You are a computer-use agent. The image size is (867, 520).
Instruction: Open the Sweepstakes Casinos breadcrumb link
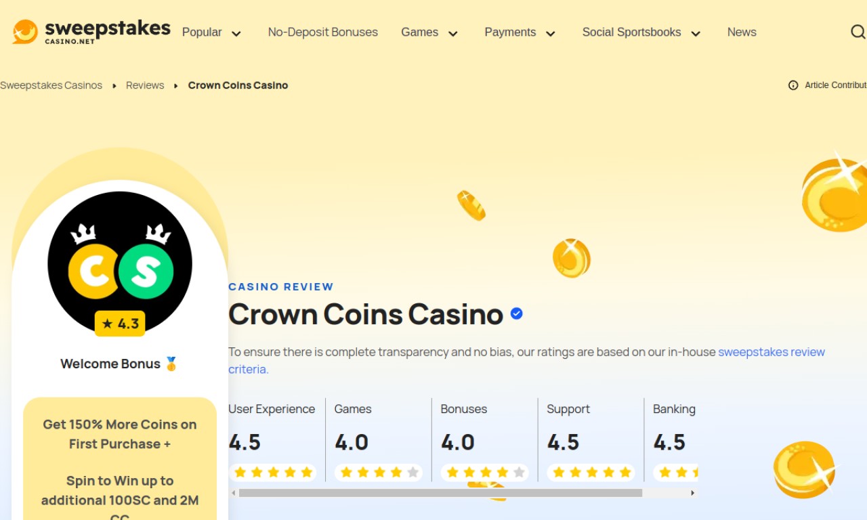51,85
